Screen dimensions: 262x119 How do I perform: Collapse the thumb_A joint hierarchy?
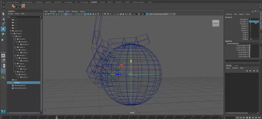[x=15, y=39]
